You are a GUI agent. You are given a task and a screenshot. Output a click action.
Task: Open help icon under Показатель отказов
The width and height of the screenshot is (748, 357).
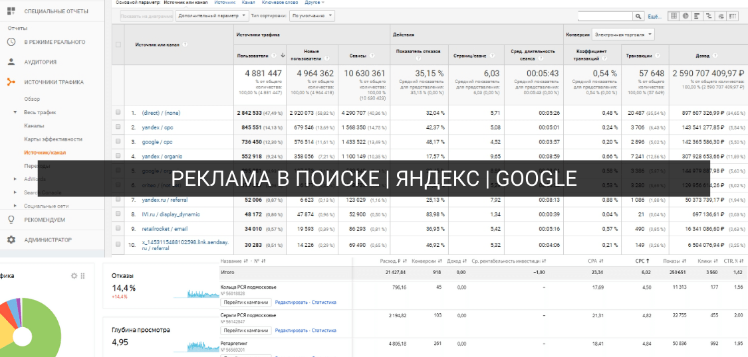coord(418,60)
